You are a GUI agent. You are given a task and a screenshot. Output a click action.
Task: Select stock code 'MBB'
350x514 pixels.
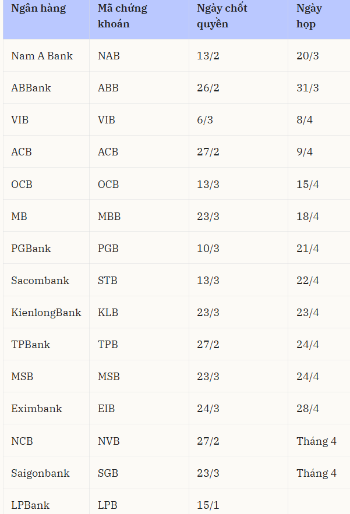point(109,217)
